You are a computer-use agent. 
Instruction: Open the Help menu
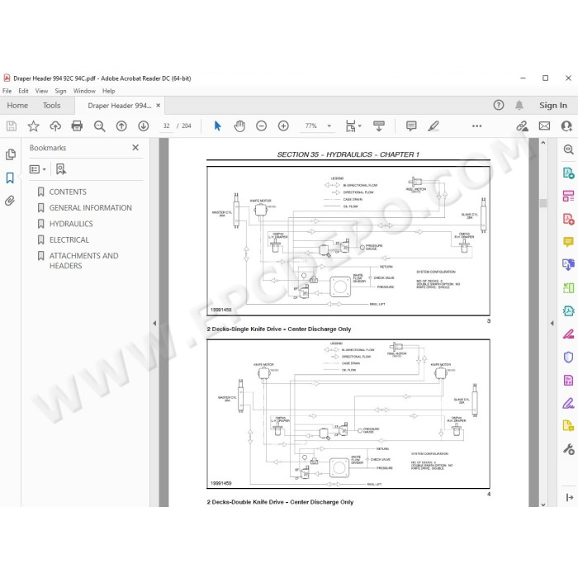point(109,91)
